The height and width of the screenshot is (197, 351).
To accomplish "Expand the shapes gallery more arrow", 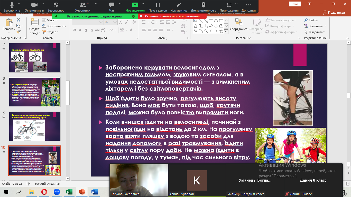I will pos(226,31).
